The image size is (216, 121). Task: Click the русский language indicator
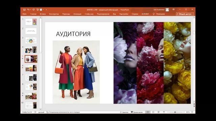point(41,112)
